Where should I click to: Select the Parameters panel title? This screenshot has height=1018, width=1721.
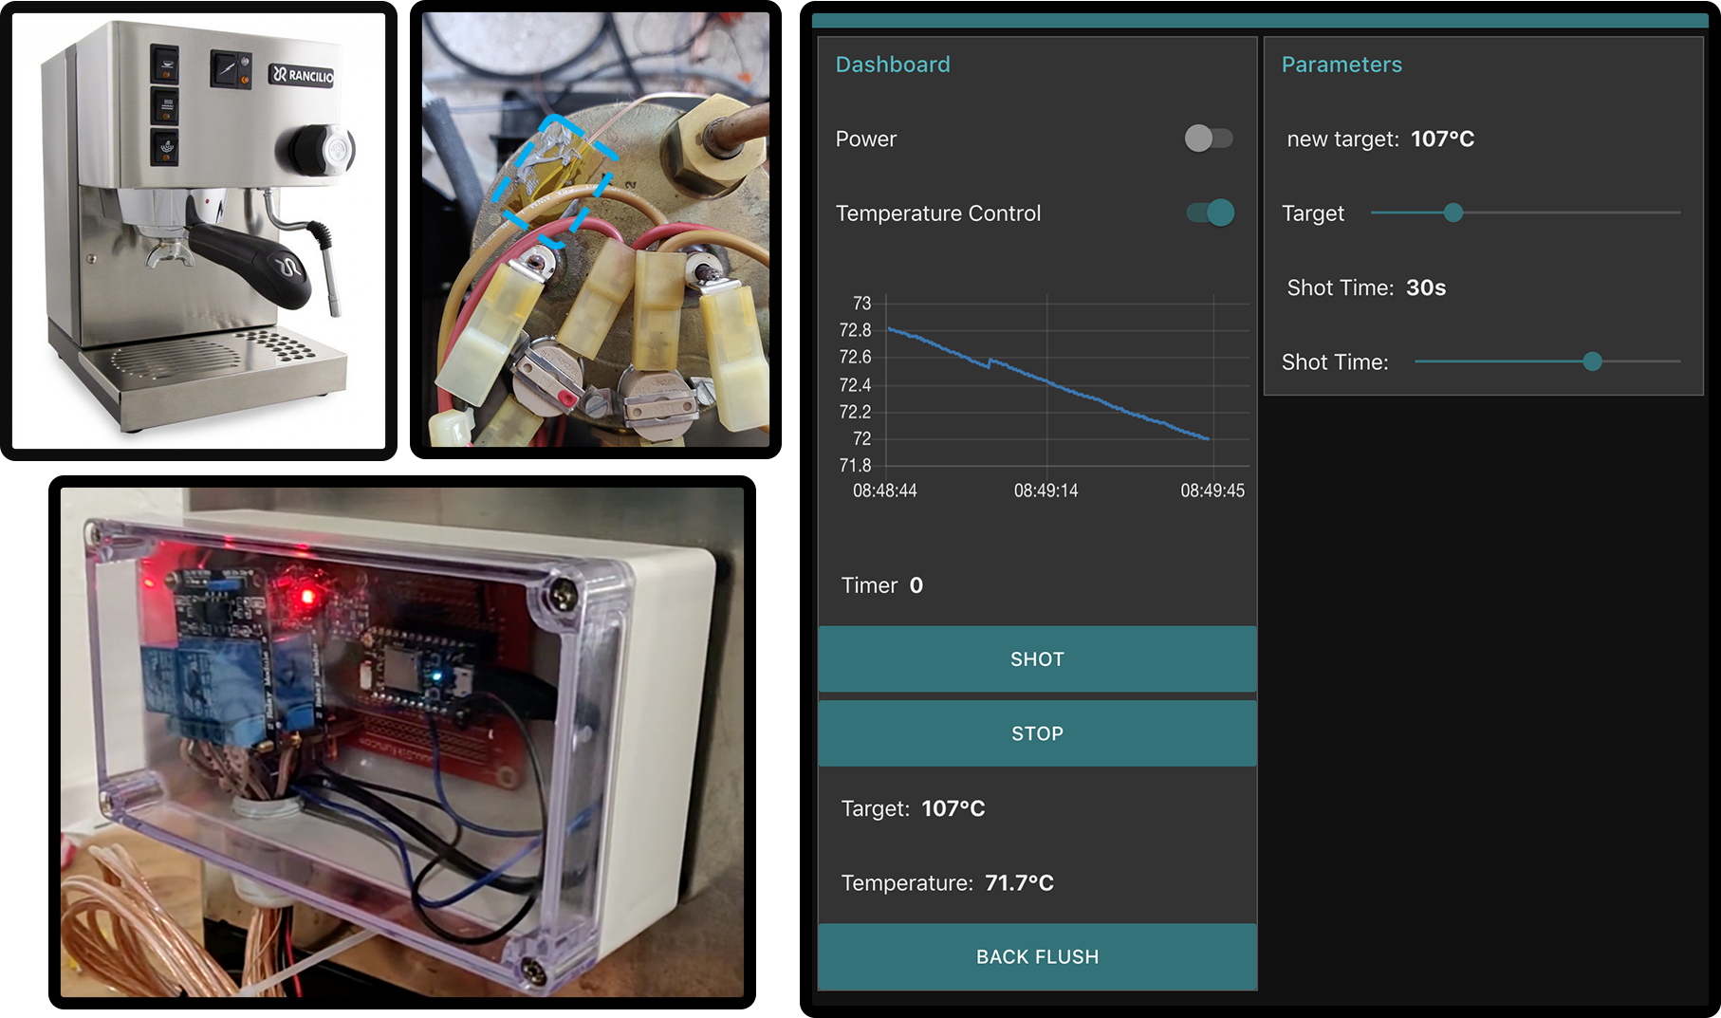1342,65
